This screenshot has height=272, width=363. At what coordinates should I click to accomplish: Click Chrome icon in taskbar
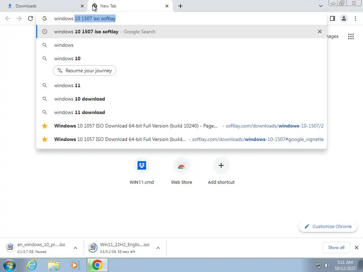click(x=97, y=265)
